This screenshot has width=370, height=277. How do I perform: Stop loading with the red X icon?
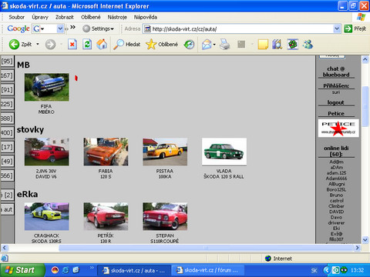point(72,45)
